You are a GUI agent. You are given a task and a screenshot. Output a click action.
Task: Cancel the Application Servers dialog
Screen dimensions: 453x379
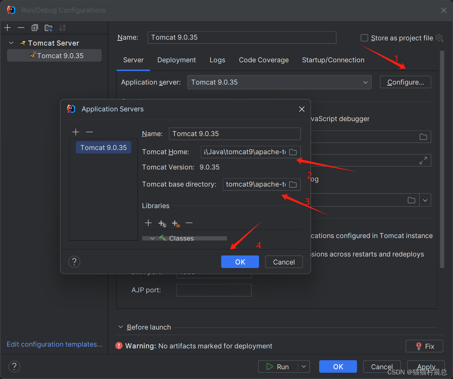[x=284, y=262]
